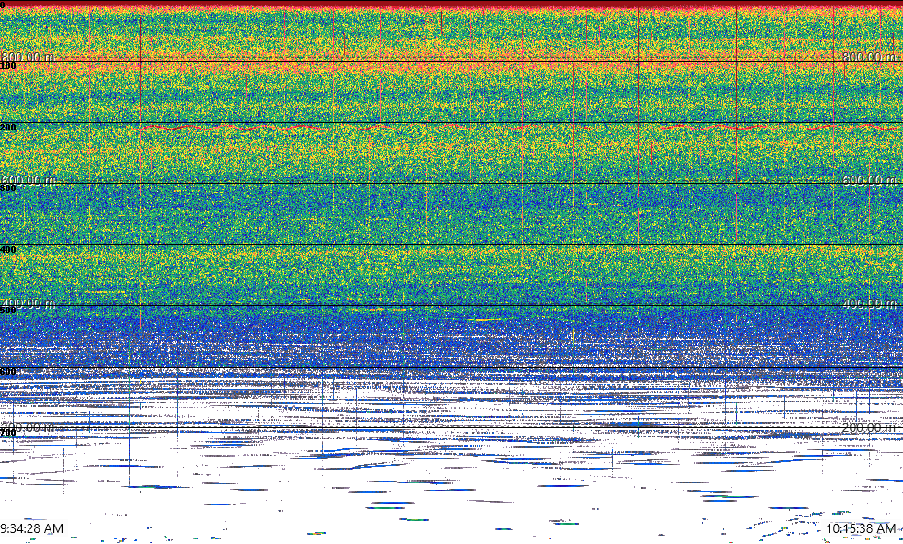This screenshot has width=903, height=544.
Task: Click the bold 600 depth gridline label
Action: point(8,371)
